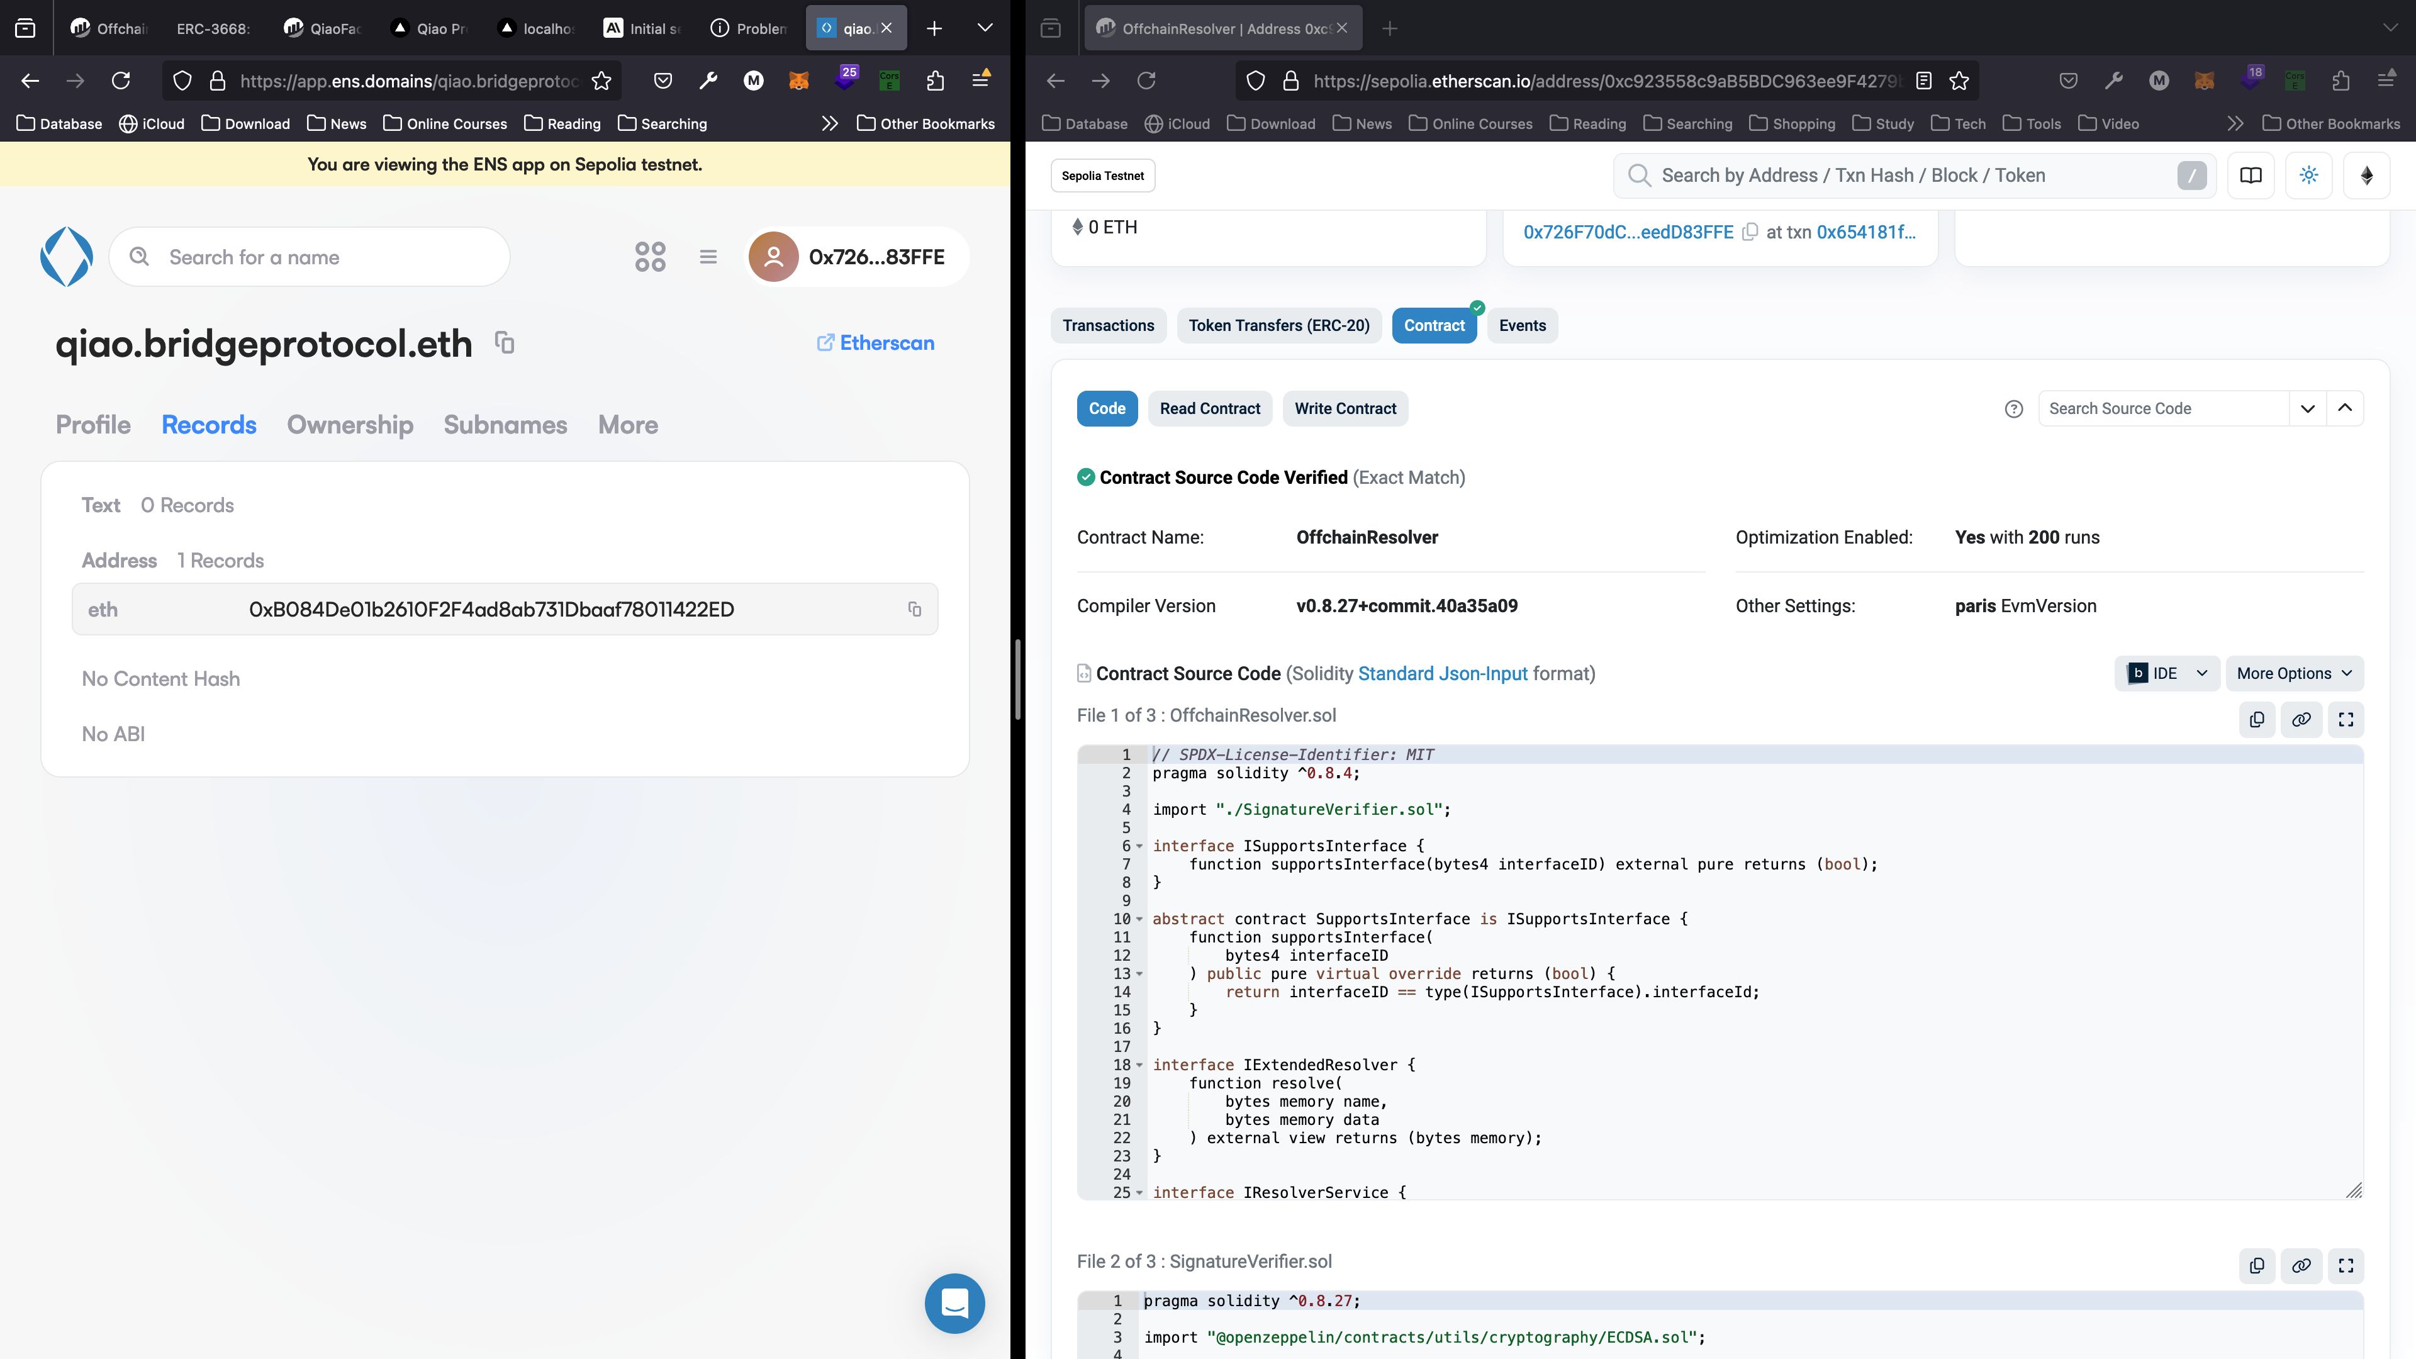Screen dimensions: 2416x1359
Task: Collapse code fold at line 18
Action: coord(1139,1065)
